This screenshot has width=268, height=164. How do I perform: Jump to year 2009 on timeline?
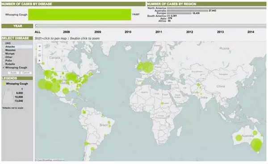pyautogui.click(x=97, y=32)
